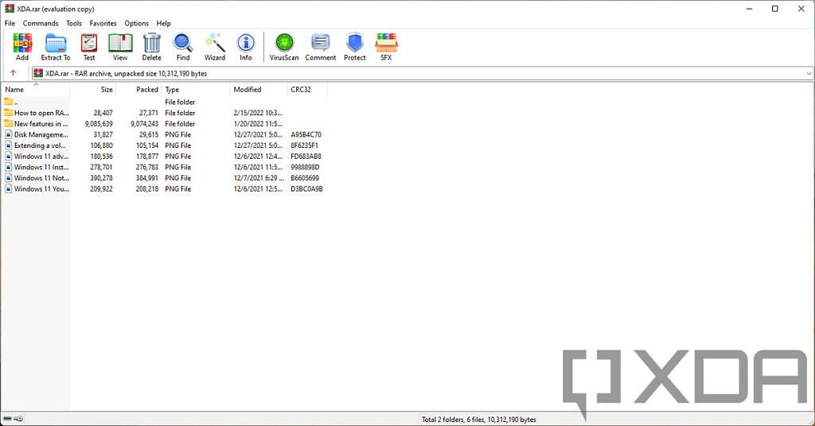Click the Extending a vol... file icon
Image resolution: width=815 pixels, height=426 pixels.
point(8,145)
